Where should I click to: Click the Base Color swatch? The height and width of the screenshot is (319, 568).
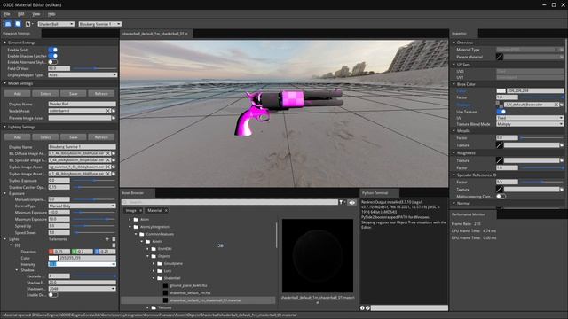click(501, 90)
